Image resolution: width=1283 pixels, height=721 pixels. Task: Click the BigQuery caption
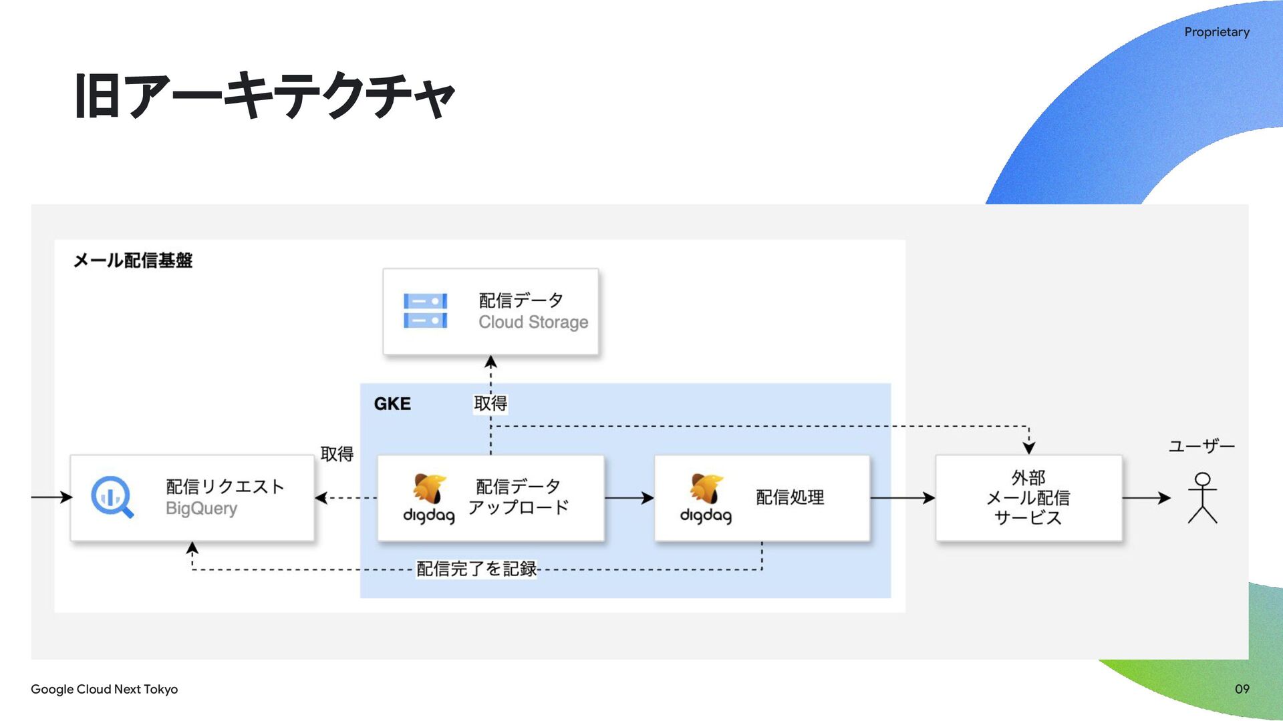click(x=201, y=509)
